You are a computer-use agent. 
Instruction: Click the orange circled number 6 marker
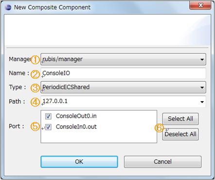(x=159, y=128)
